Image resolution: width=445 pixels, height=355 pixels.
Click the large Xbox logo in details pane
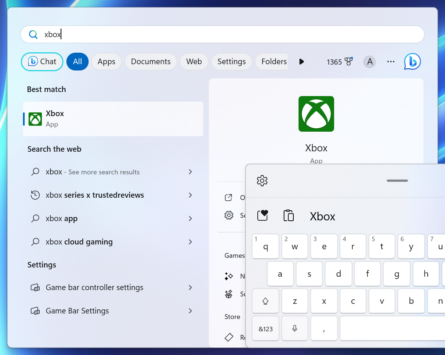click(x=316, y=114)
